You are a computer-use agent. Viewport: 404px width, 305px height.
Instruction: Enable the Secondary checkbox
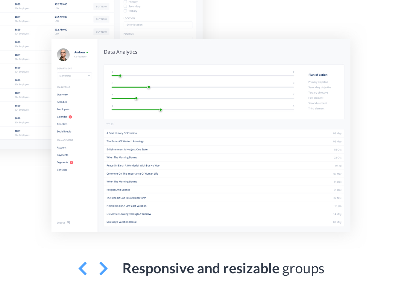click(x=125, y=6)
